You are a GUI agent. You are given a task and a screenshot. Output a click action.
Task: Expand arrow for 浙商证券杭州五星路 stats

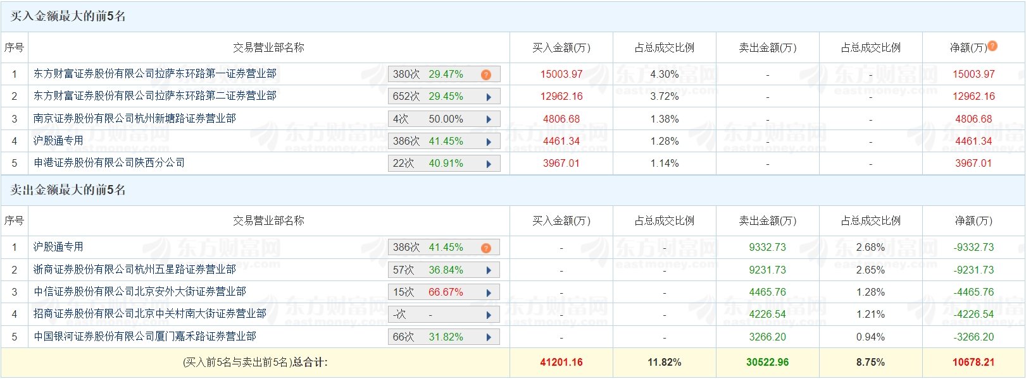pos(489,270)
